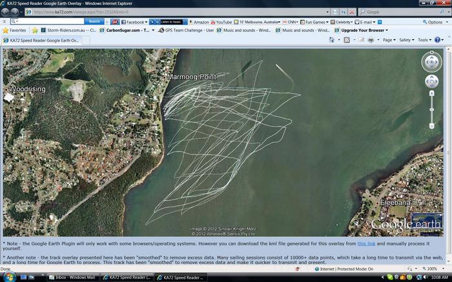Click the 'this link' kml download hyperlink
Screen dimensions: 452x282
click(x=366, y=244)
